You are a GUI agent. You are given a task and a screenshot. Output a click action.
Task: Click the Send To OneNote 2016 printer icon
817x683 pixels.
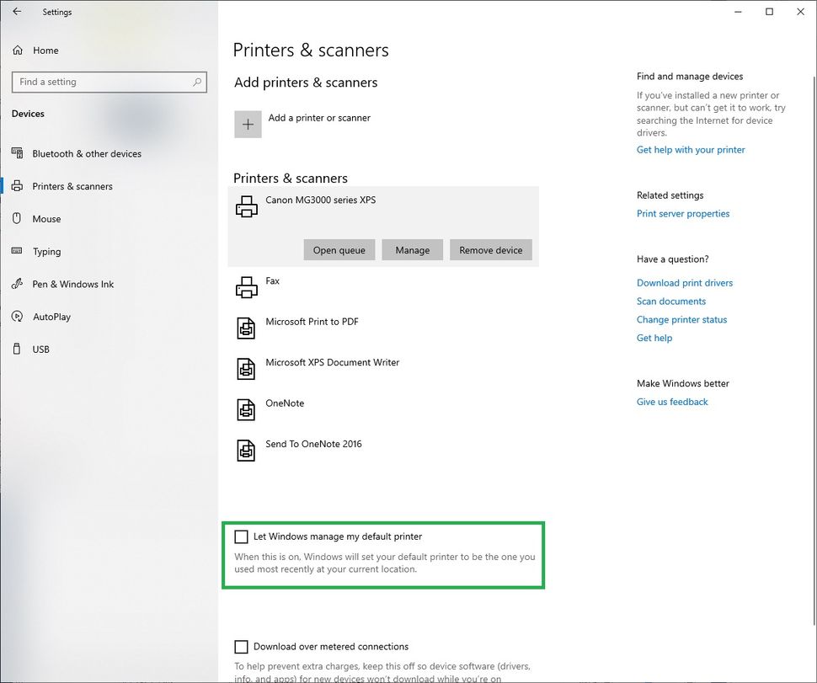point(246,450)
